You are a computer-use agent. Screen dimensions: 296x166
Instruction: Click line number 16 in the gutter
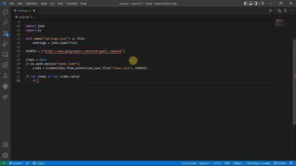(18, 51)
